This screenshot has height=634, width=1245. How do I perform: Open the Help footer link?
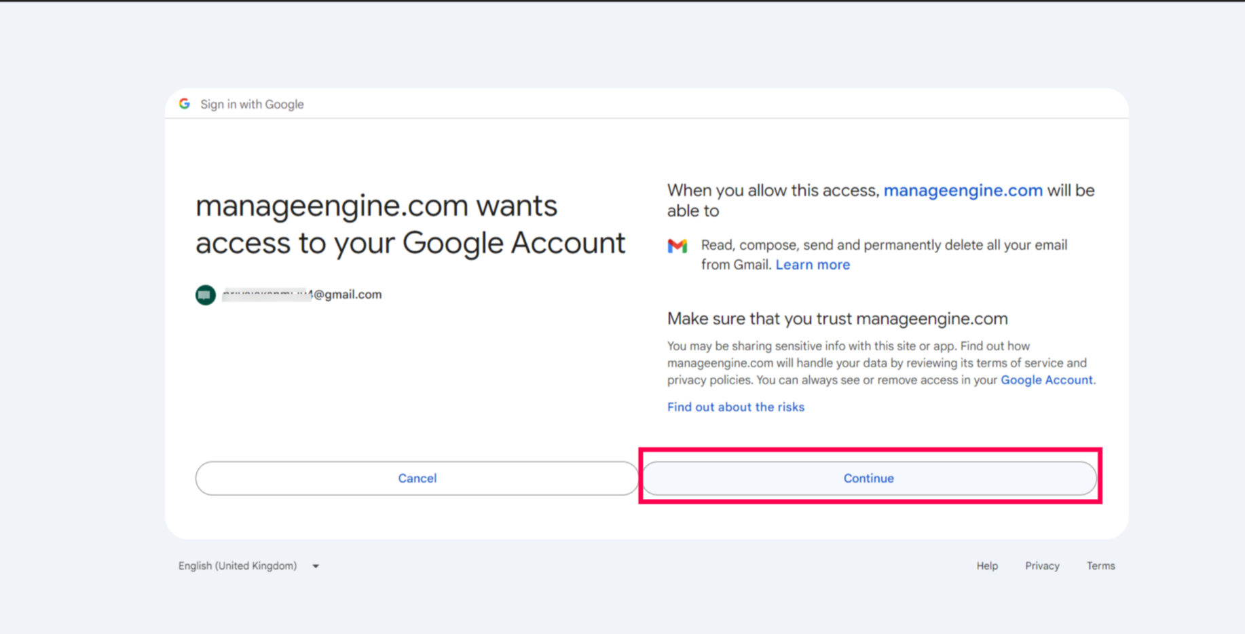coord(987,565)
